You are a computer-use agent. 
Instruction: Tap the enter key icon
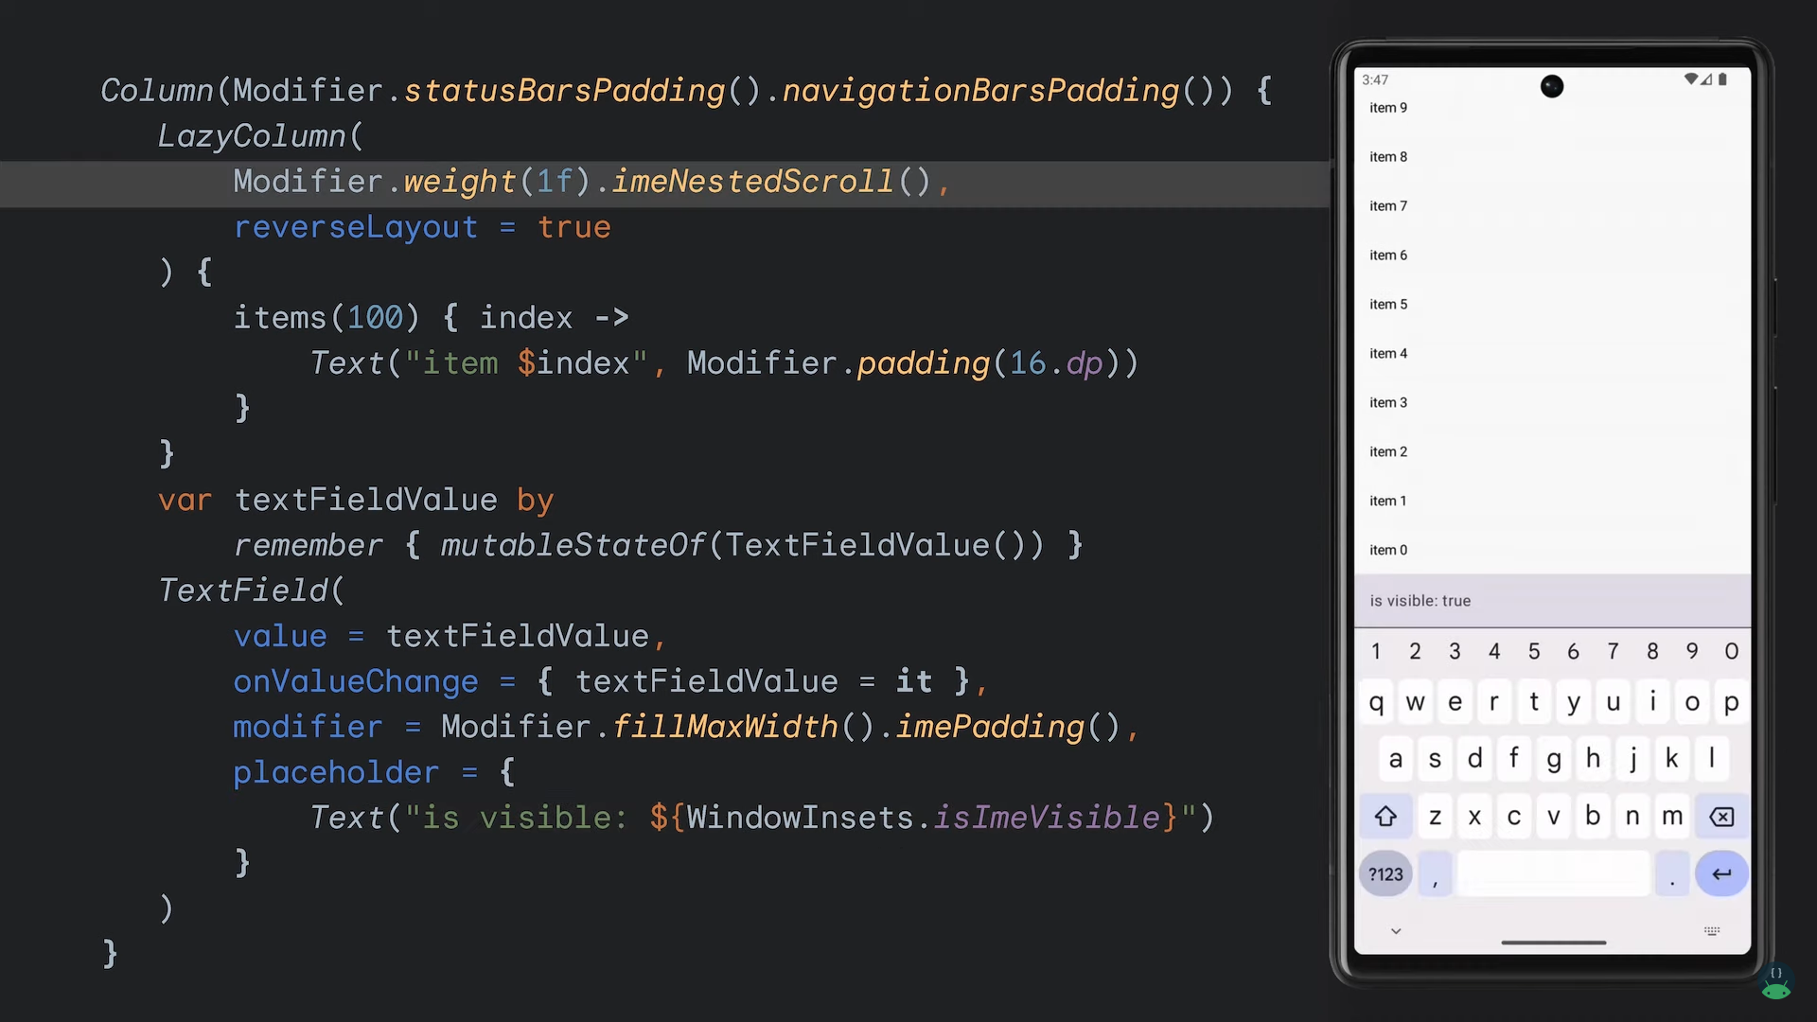point(1721,873)
